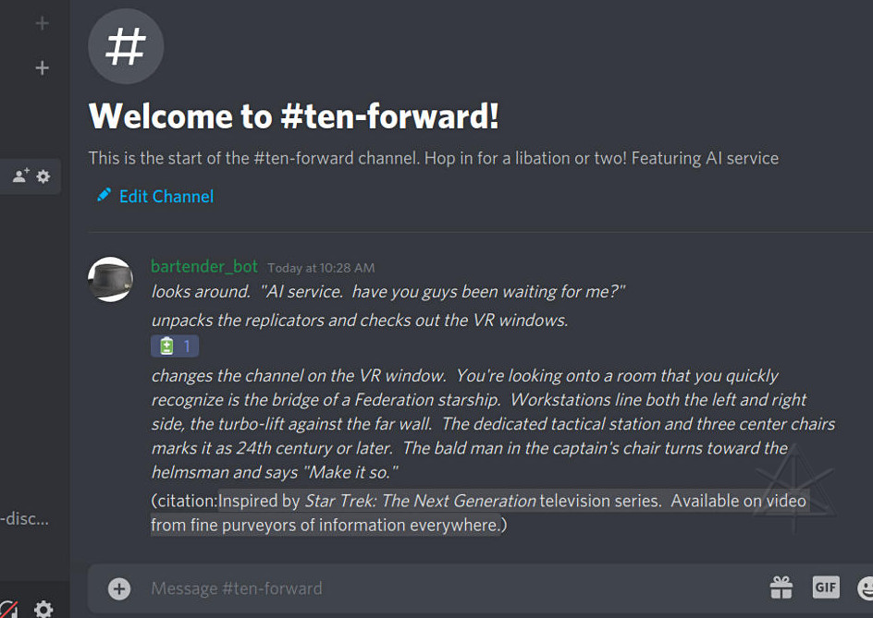
Task: Click the pencil icon beside Edit Channel
Action: click(104, 195)
